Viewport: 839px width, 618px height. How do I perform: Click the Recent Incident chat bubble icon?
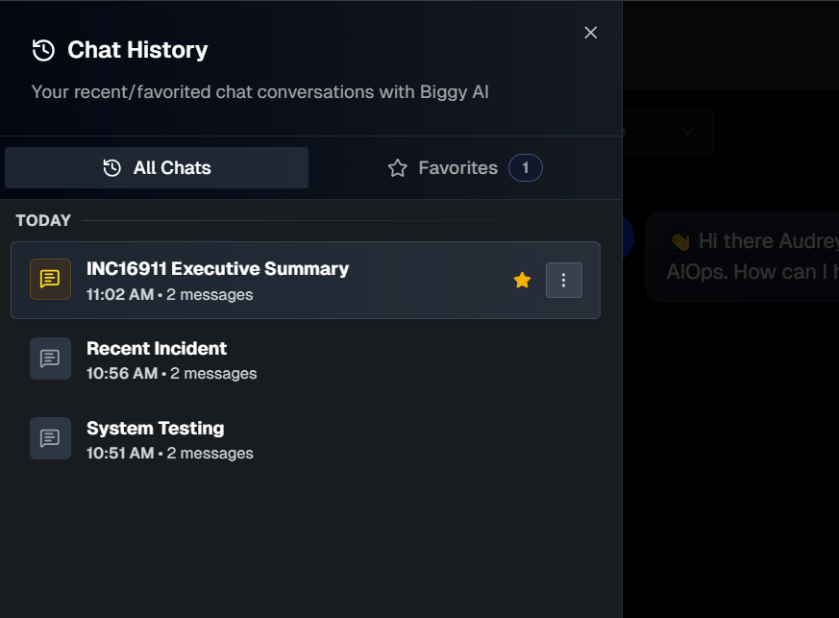(50, 358)
